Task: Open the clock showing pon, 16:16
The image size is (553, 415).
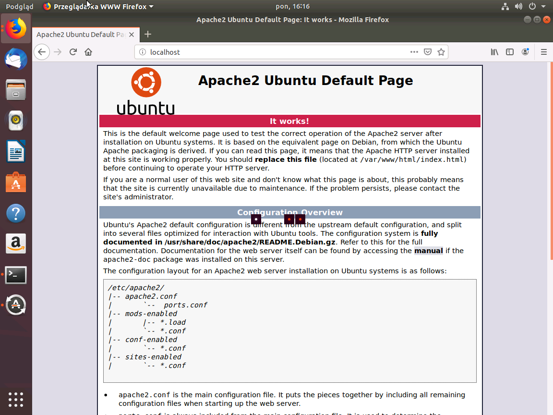Action: coord(293,6)
